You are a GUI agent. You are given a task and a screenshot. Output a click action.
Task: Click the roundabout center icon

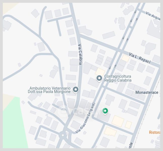(63, 135)
